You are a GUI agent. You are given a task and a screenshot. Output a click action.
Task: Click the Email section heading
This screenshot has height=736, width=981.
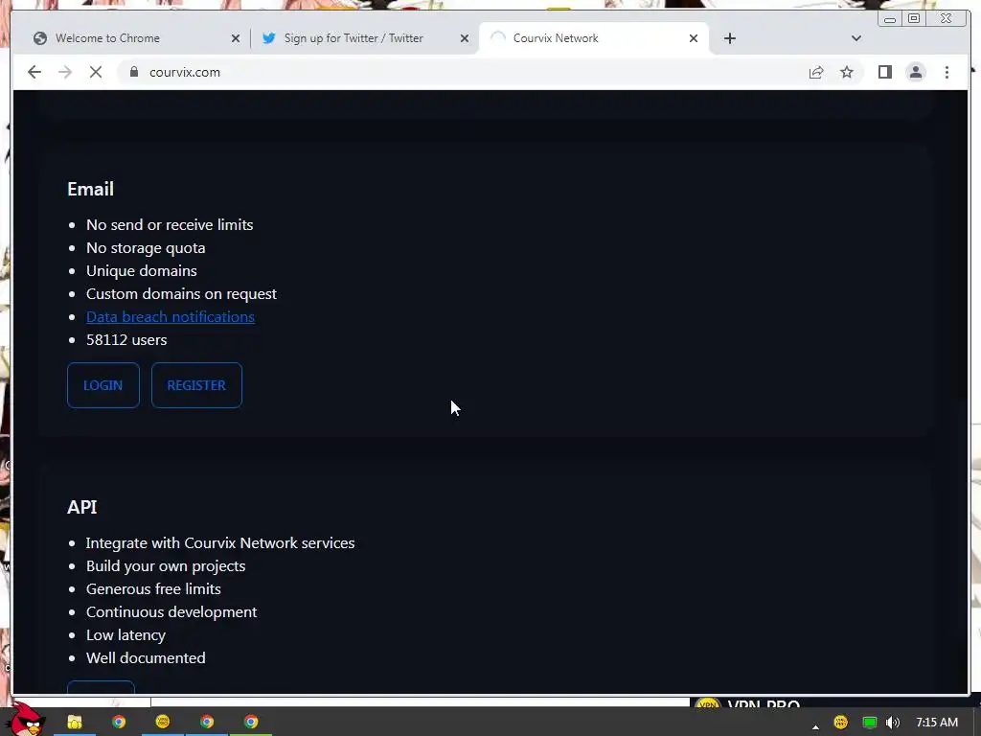coord(91,189)
